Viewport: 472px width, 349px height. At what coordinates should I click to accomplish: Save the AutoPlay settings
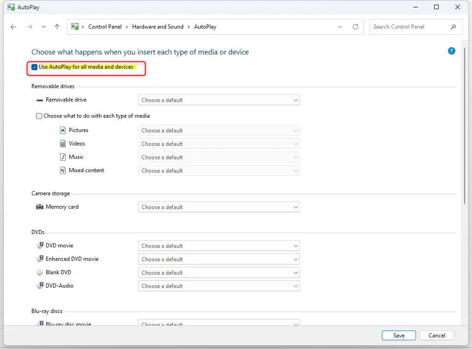398,336
